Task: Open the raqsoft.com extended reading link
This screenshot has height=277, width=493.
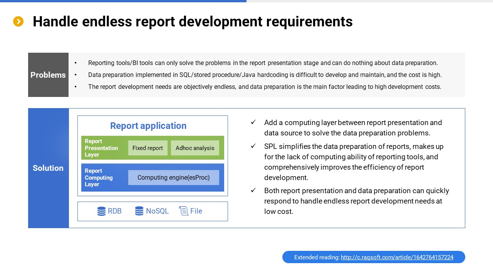Action: [397, 257]
